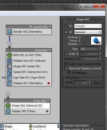Click the Size value input field
This screenshot has width=107, height=130.
click(89, 49)
